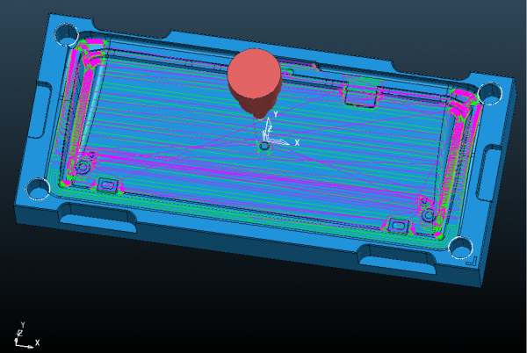Select the red ball-end cutting tool
The height and width of the screenshot is (353, 527).
click(255, 83)
